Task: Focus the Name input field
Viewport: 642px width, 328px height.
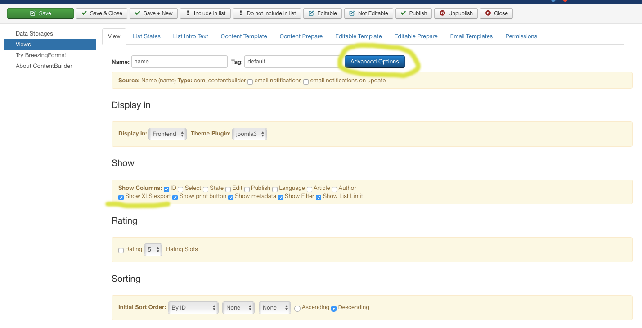Action: pyautogui.click(x=180, y=62)
